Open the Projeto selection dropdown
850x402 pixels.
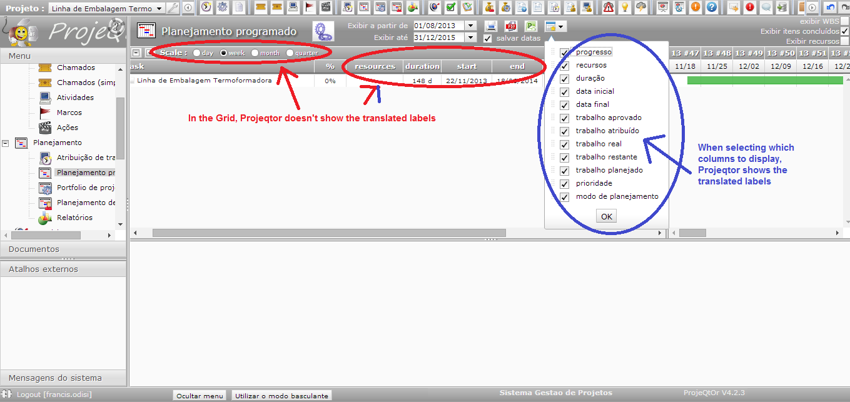[x=160, y=9]
